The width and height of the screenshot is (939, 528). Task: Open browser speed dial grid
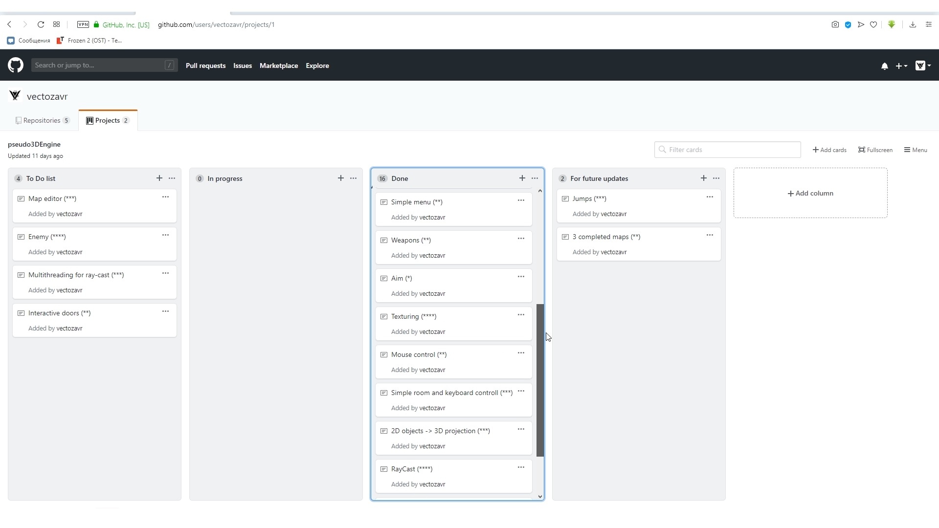pos(57,24)
